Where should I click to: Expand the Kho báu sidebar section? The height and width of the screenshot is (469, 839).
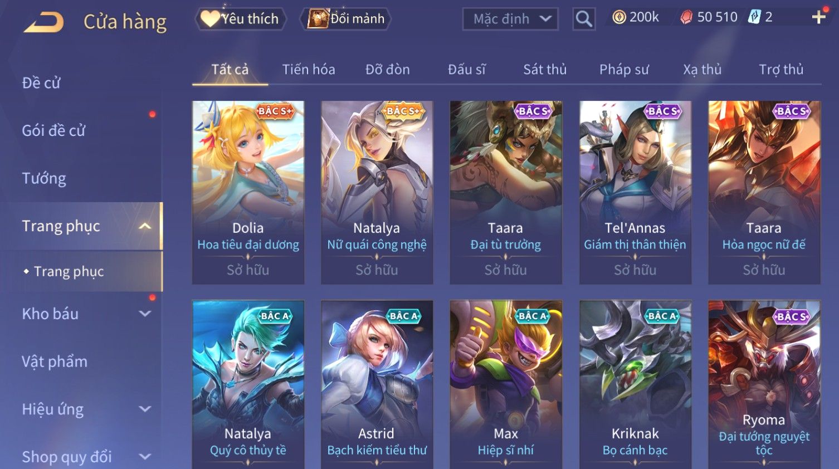tap(145, 314)
